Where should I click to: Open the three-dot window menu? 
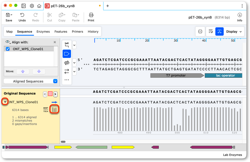(x=242, y=6)
